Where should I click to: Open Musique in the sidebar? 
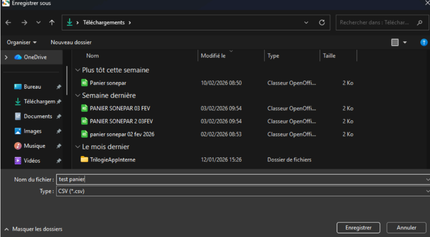34,146
